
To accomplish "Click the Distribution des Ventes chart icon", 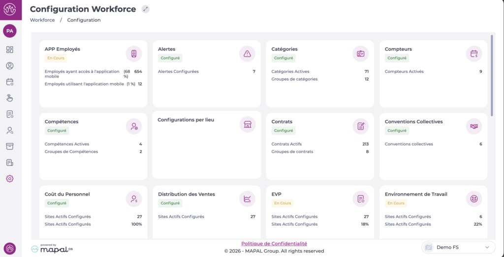I will [247, 199].
